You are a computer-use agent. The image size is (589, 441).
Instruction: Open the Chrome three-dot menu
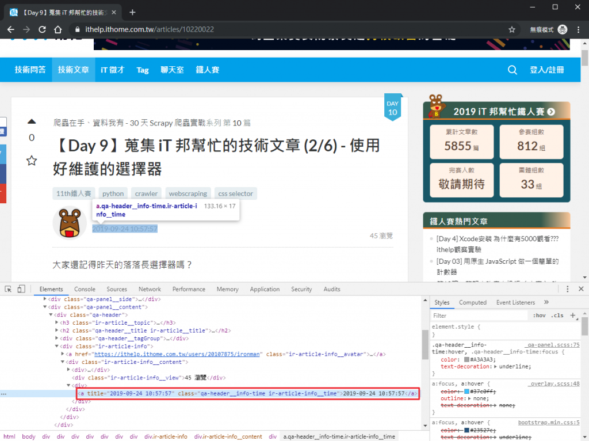click(579, 29)
